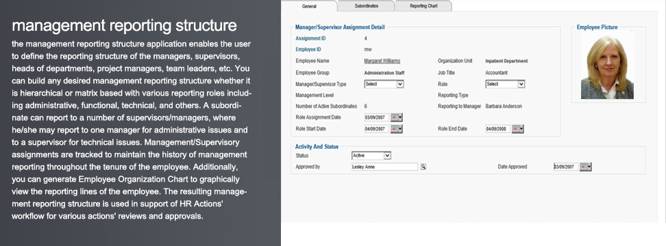Click the Manager/Supervisor Assignment Detail heading
666x246 pixels.
pyautogui.click(x=341, y=27)
